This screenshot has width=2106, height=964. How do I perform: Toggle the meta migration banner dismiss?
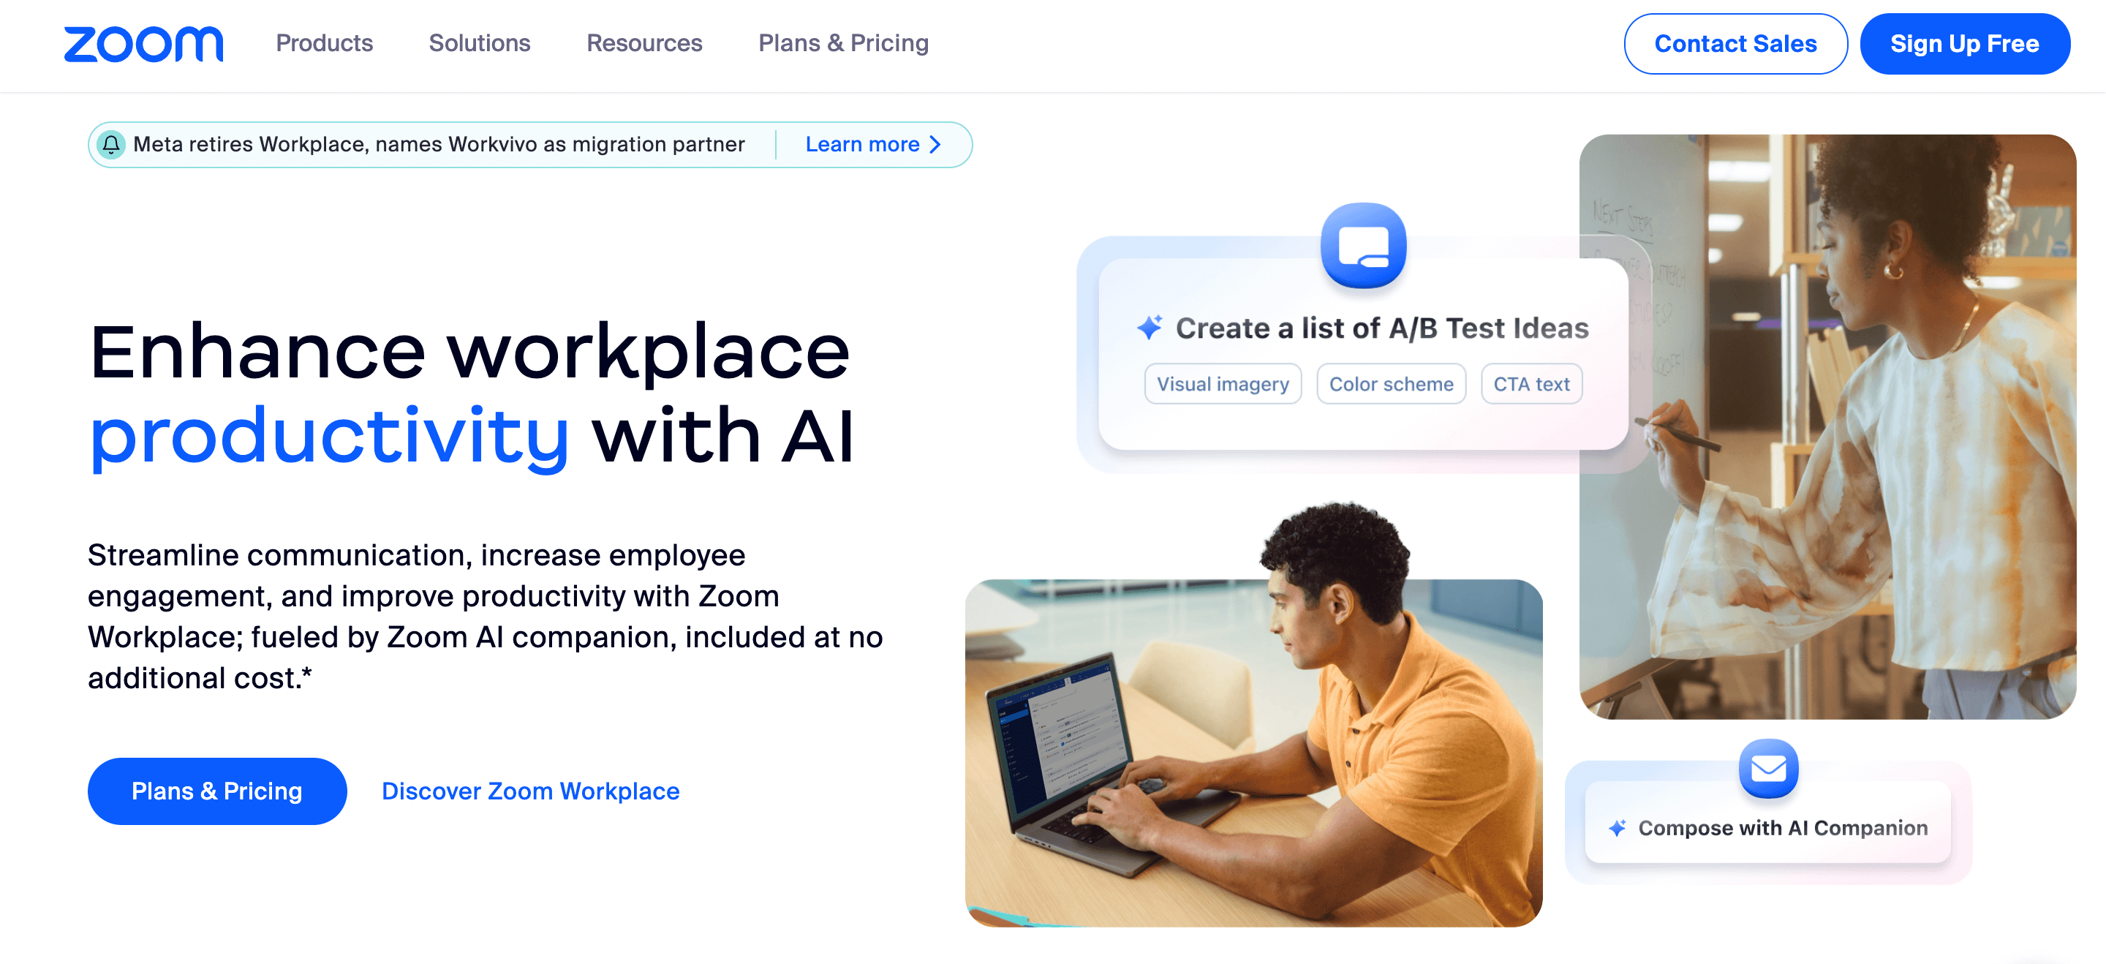[113, 143]
